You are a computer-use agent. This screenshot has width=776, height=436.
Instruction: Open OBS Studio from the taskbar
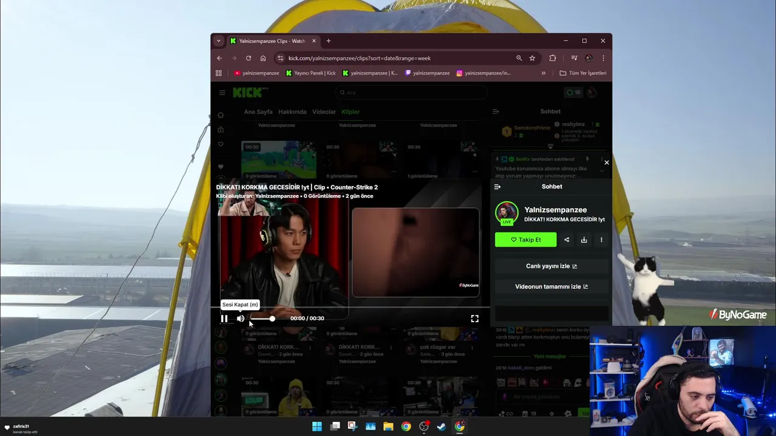[x=424, y=426]
